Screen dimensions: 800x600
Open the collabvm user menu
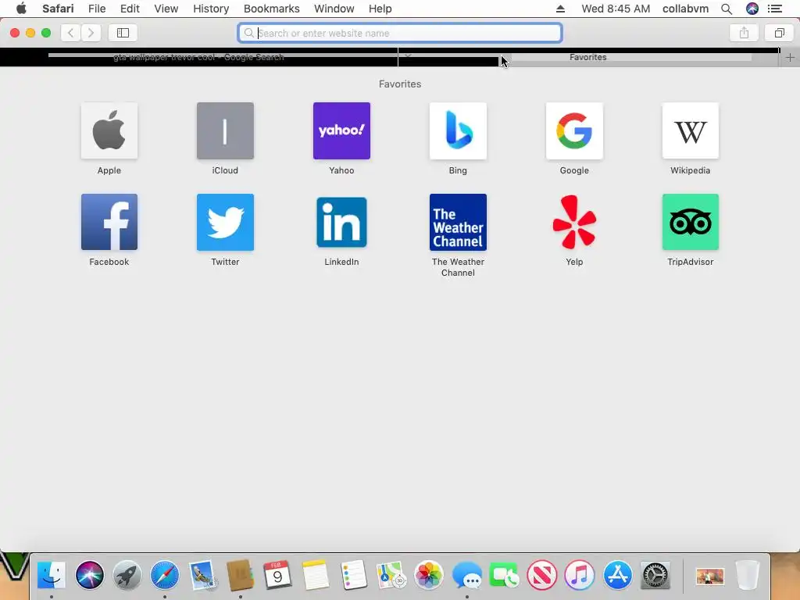(685, 9)
